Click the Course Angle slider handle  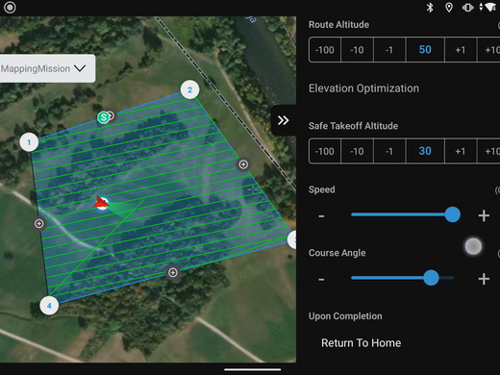(x=431, y=278)
